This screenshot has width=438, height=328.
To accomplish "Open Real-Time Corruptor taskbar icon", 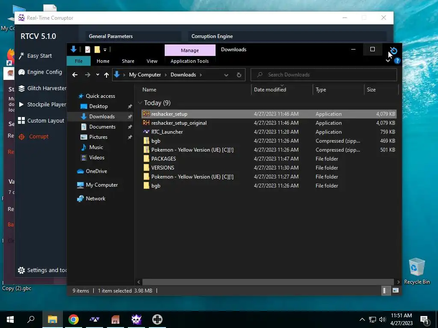I will pos(136,319).
